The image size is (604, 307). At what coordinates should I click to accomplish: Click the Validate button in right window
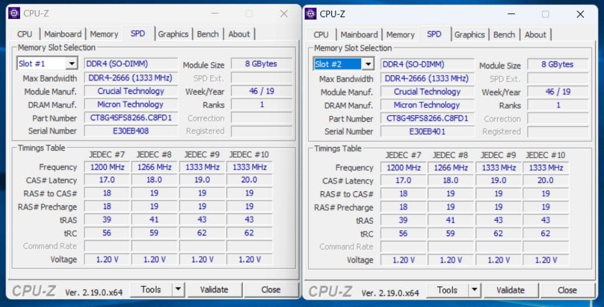tap(511, 290)
